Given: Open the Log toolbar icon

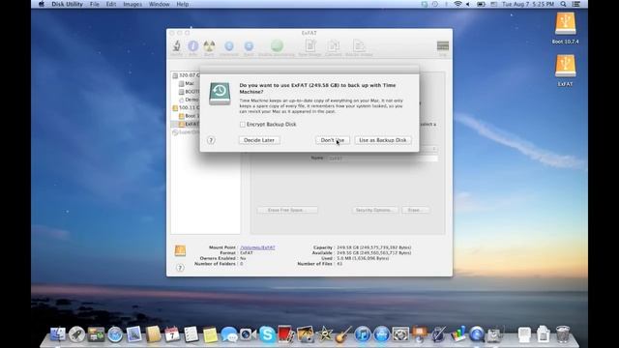Looking at the screenshot, I should pos(443,45).
